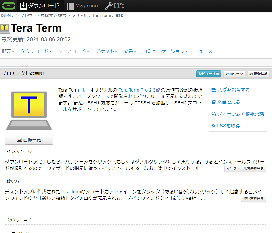The height and width of the screenshot is (233, 272).
Task: Click the 画像一覧 button
Action: point(29,140)
